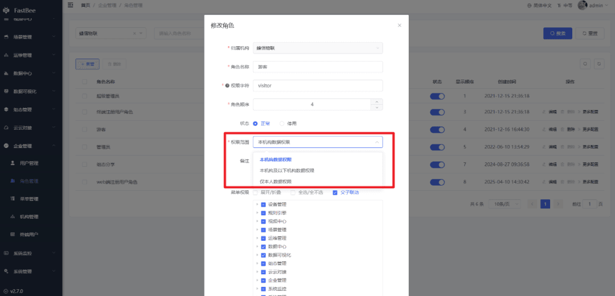The width and height of the screenshot is (615, 296).
Task: Click the 系统监控 sidebar icon
Action: (6, 253)
